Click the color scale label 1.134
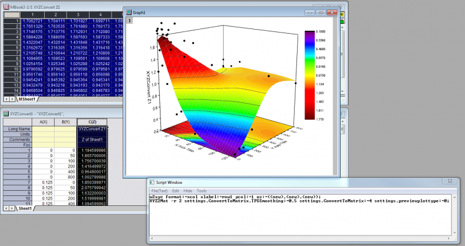Viewport: 465px width, 246px height. [320, 84]
